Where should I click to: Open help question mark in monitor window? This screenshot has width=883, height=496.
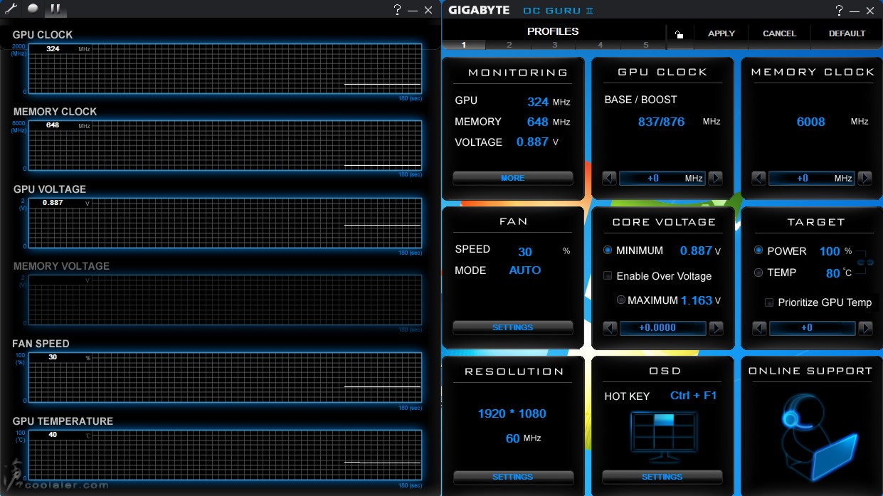pyautogui.click(x=397, y=9)
